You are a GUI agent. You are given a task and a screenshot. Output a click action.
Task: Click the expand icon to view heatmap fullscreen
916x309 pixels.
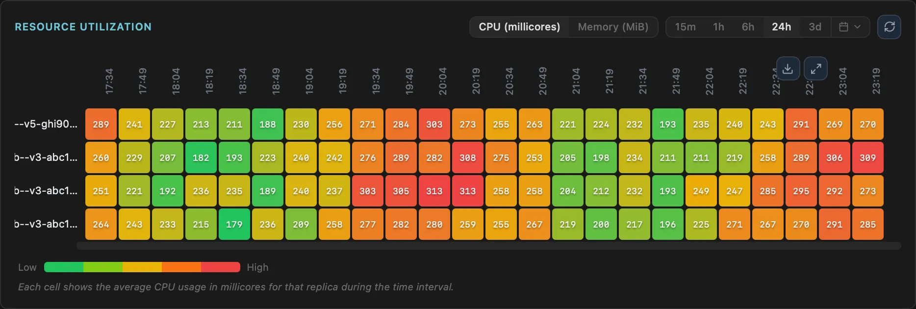pos(815,69)
